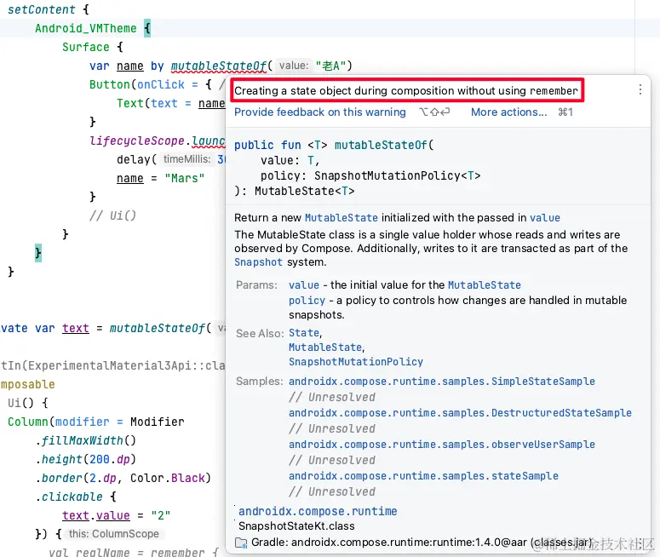Click 'public fun <T> mutableStateOf(' signature

pos(334,146)
